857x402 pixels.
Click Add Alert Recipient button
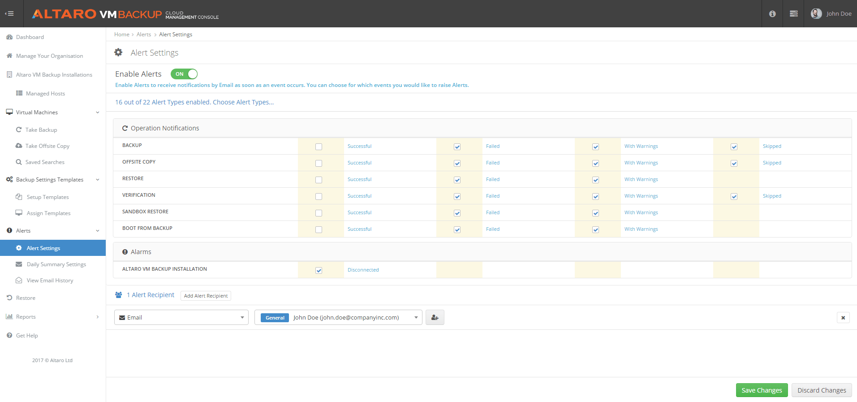tap(206, 296)
